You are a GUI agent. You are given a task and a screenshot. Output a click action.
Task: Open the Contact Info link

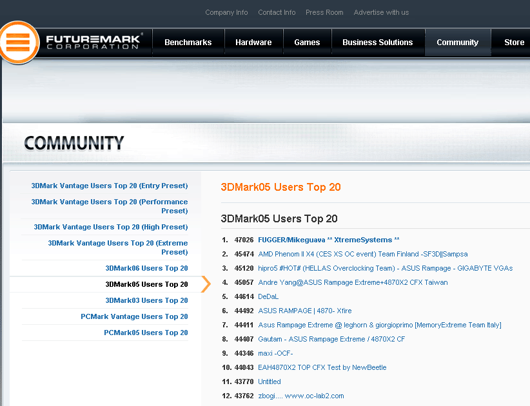tap(277, 12)
